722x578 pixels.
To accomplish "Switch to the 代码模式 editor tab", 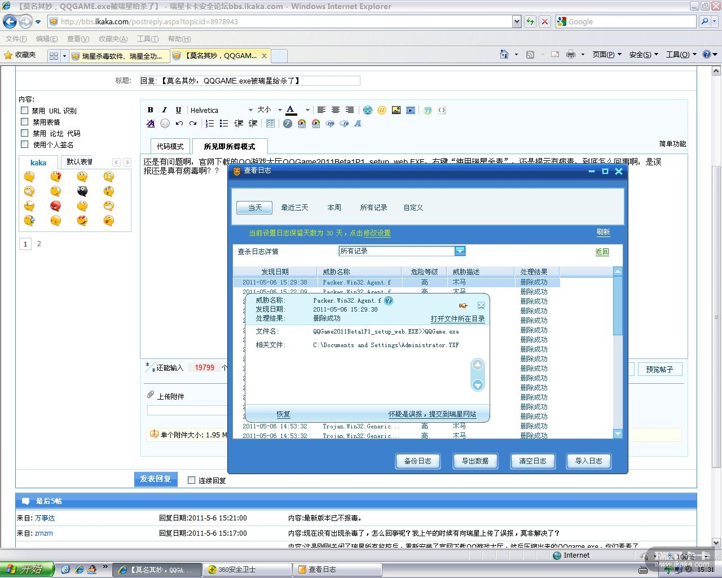I will pyautogui.click(x=170, y=146).
